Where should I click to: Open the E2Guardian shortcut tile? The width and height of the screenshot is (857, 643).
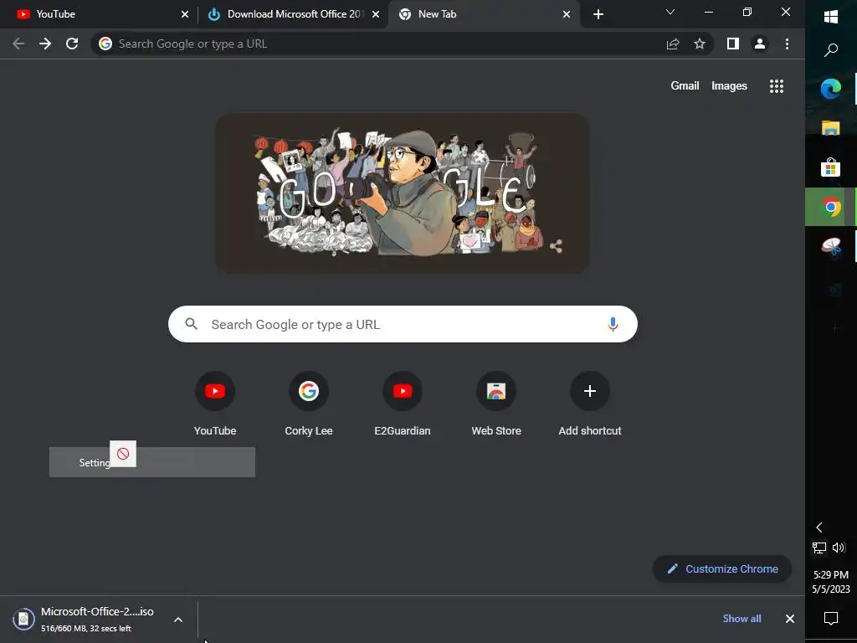click(403, 404)
